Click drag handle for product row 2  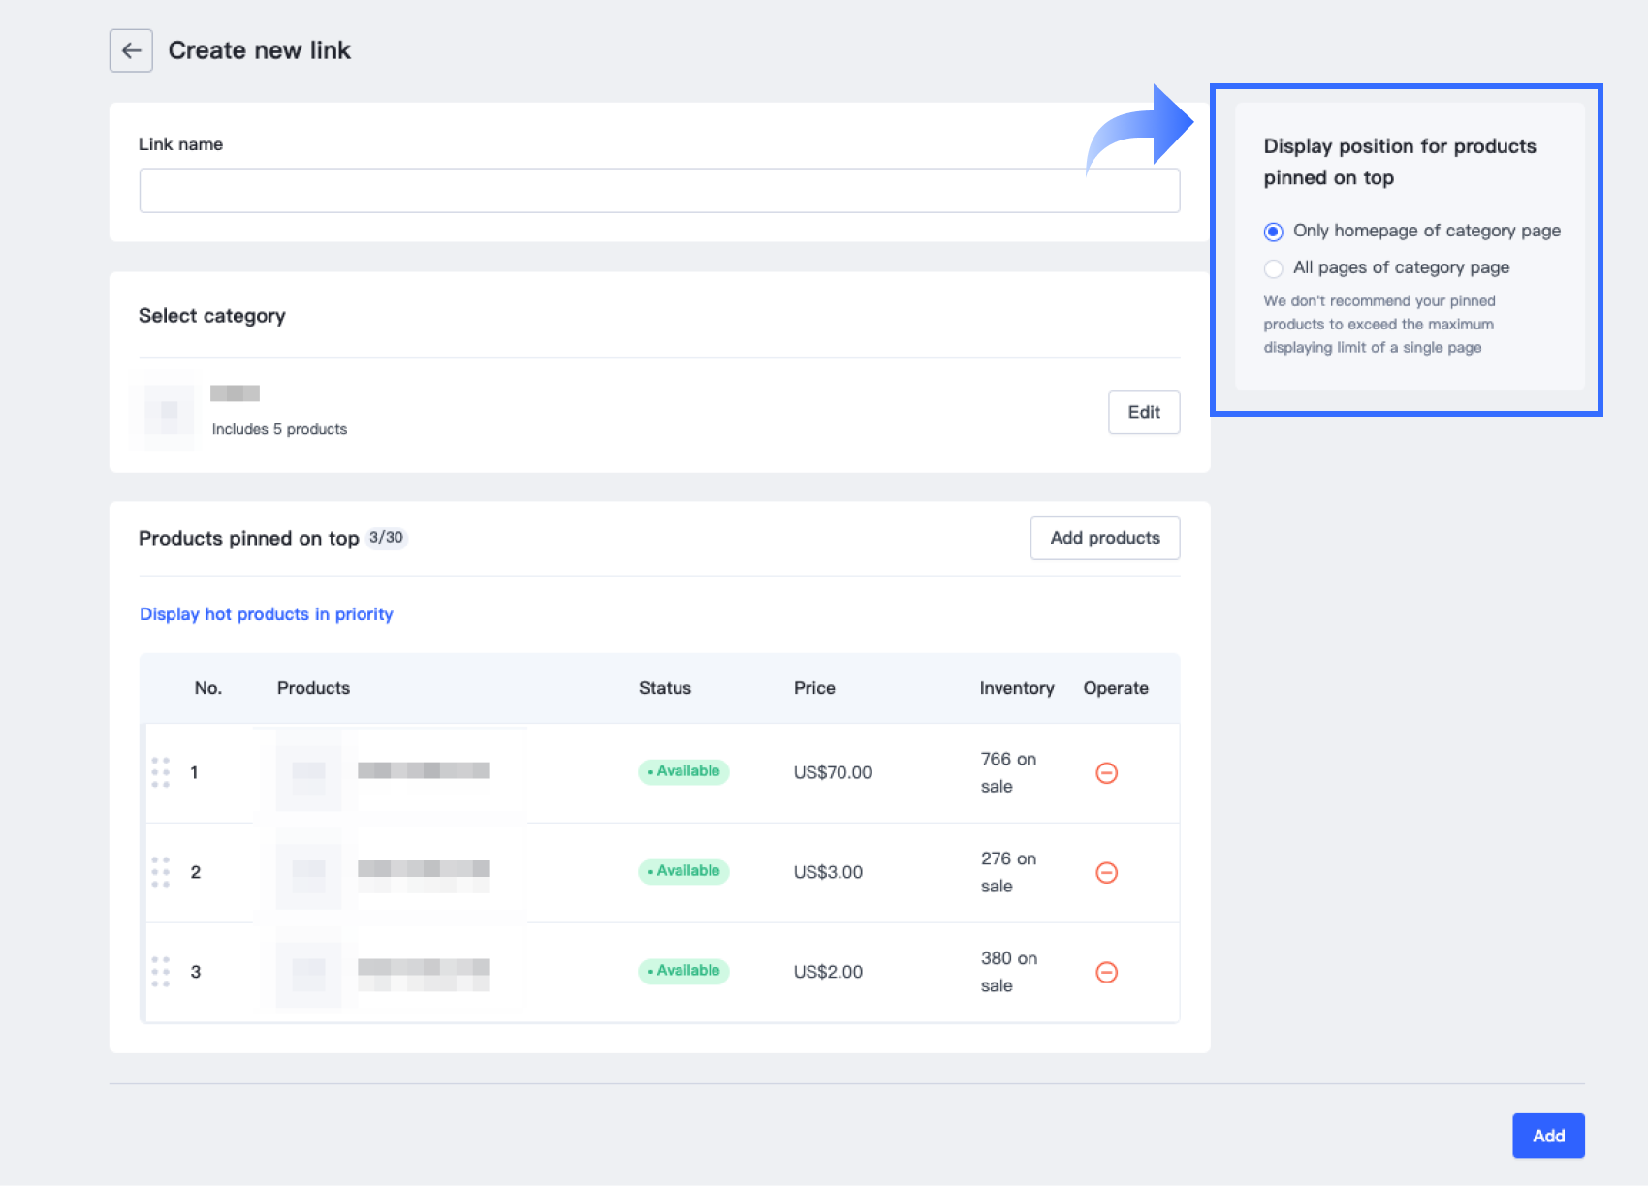point(160,872)
